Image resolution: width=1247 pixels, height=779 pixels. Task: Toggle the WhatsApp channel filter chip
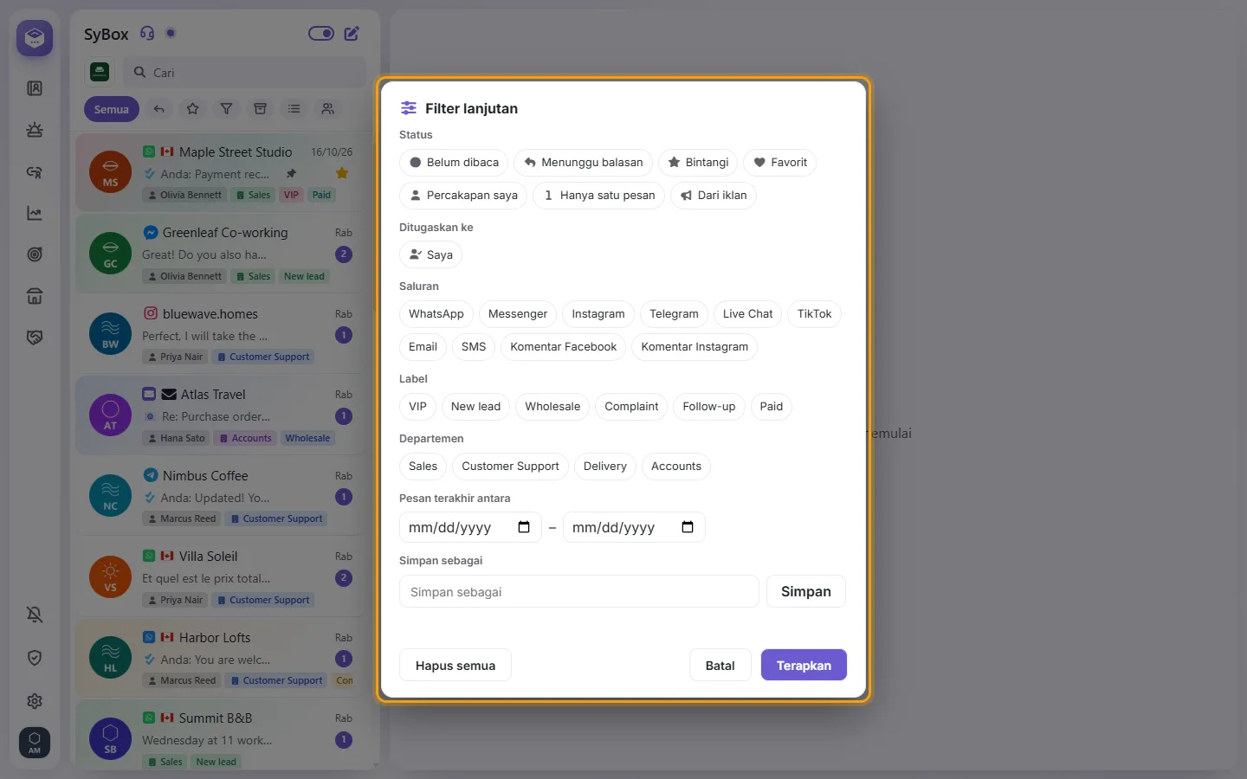(436, 314)
